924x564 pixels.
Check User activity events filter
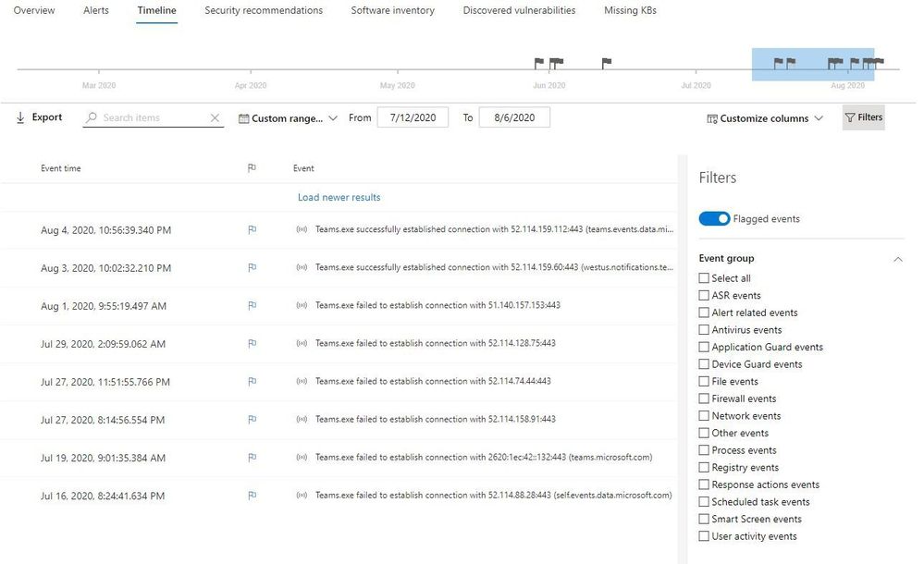point(704,535)
